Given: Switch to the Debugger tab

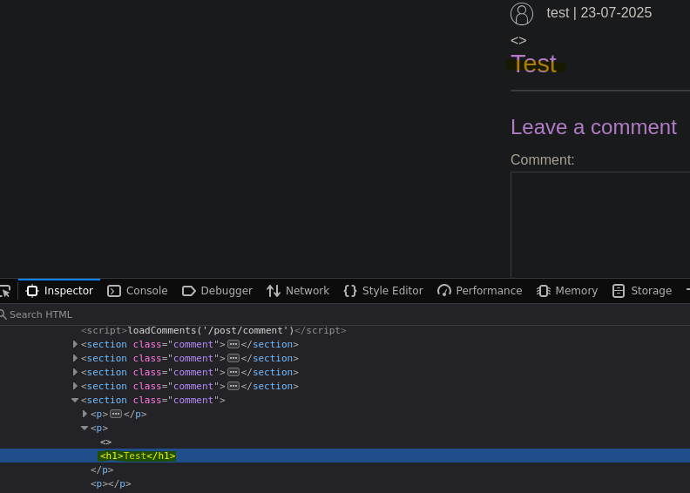Looking at the screenshot, I should pos(218,291).
